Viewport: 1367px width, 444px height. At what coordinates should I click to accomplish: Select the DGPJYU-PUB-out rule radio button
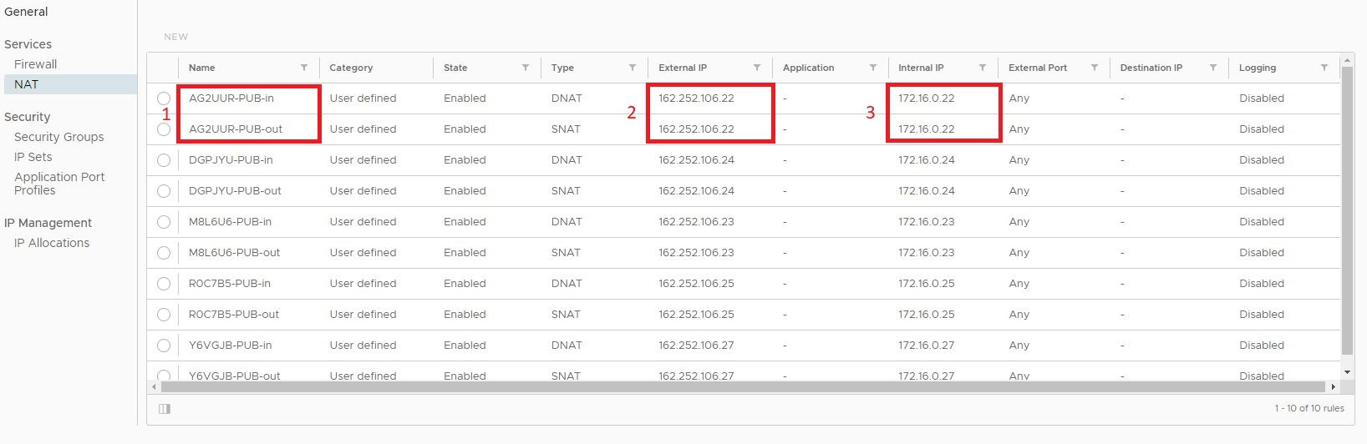[164, 191]
